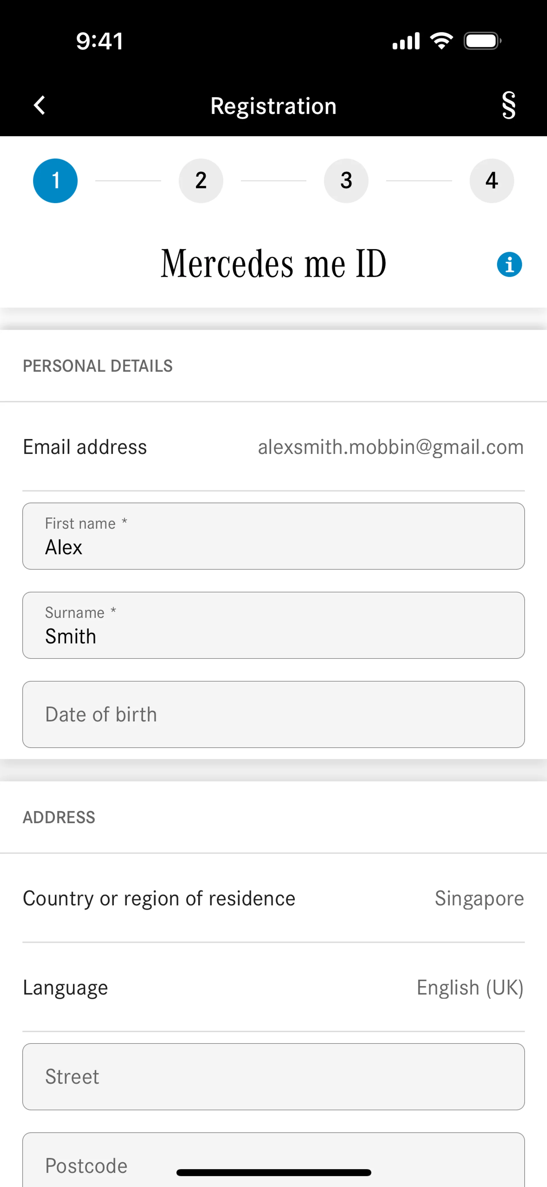Screen dimensions: 547x1187
Task: Open the legal section sign icon
Action: pos(508,106)
